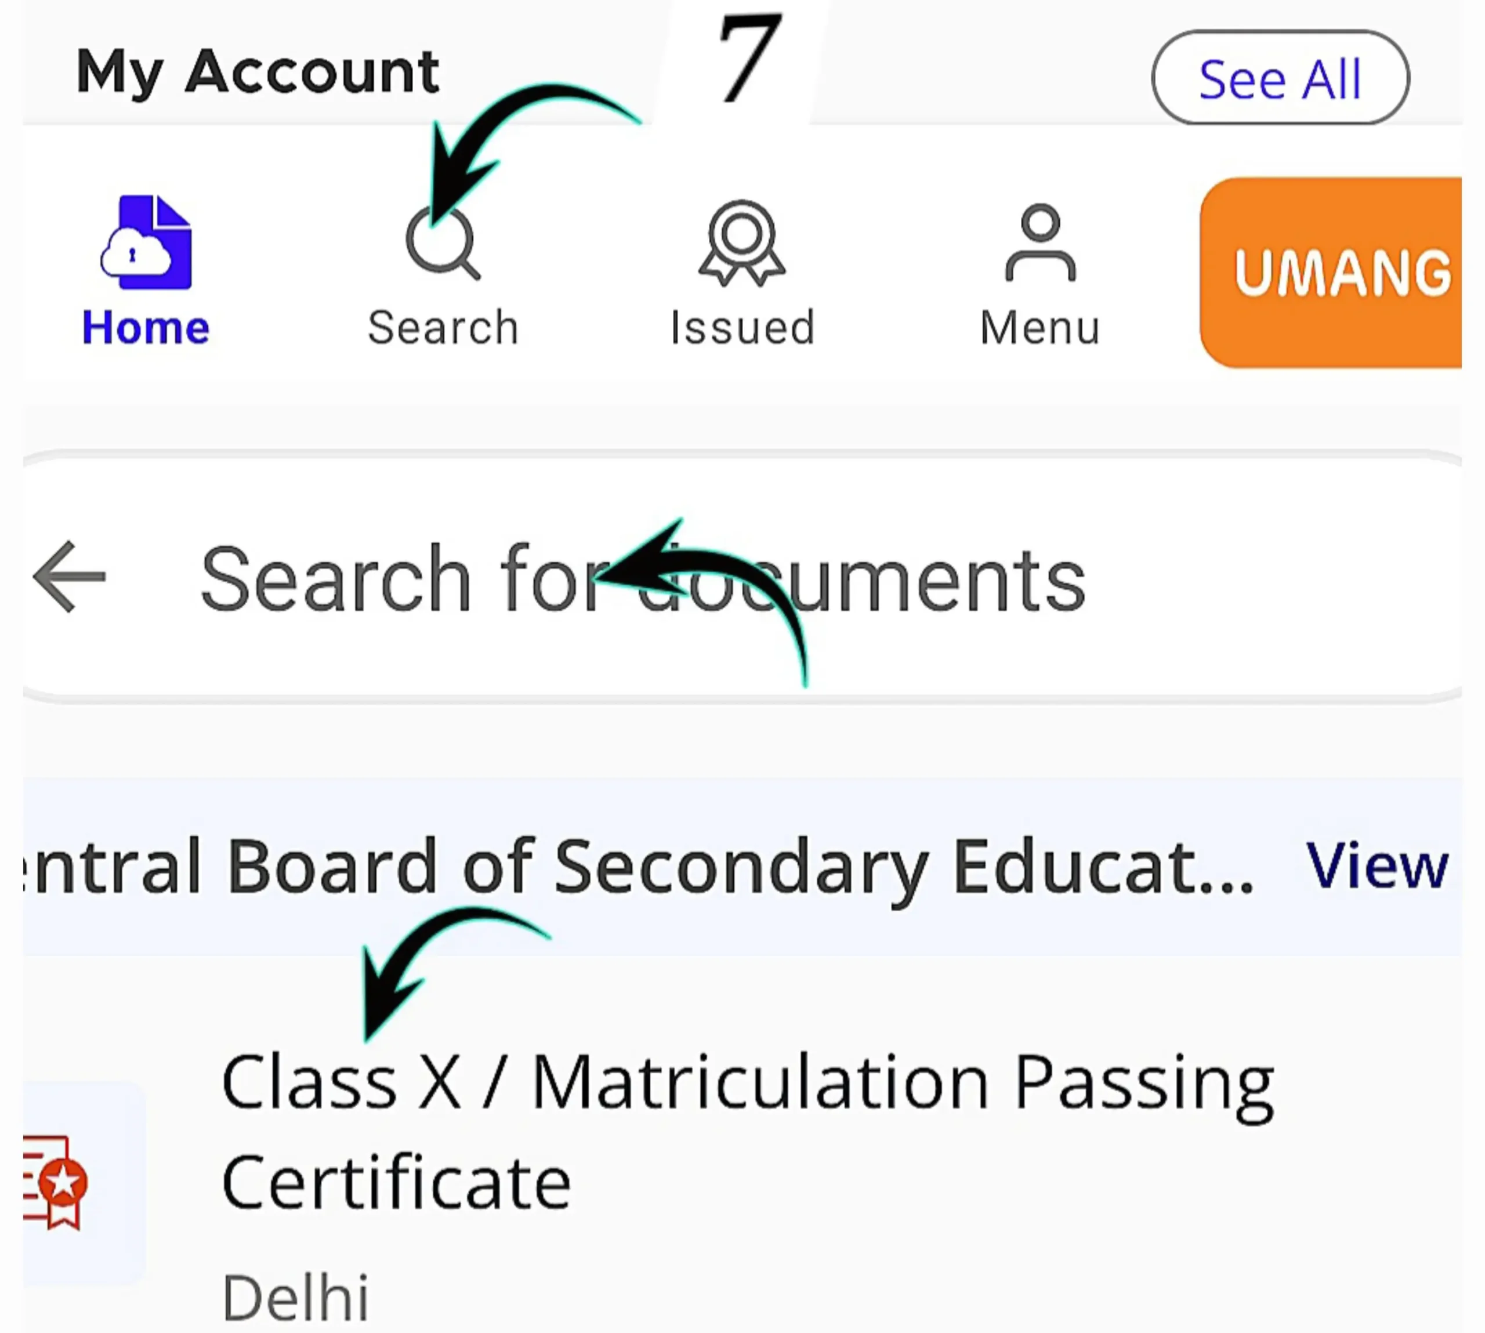Tap the red certificate document icon
The image size is (1485, 1333).
[56, 1180]
